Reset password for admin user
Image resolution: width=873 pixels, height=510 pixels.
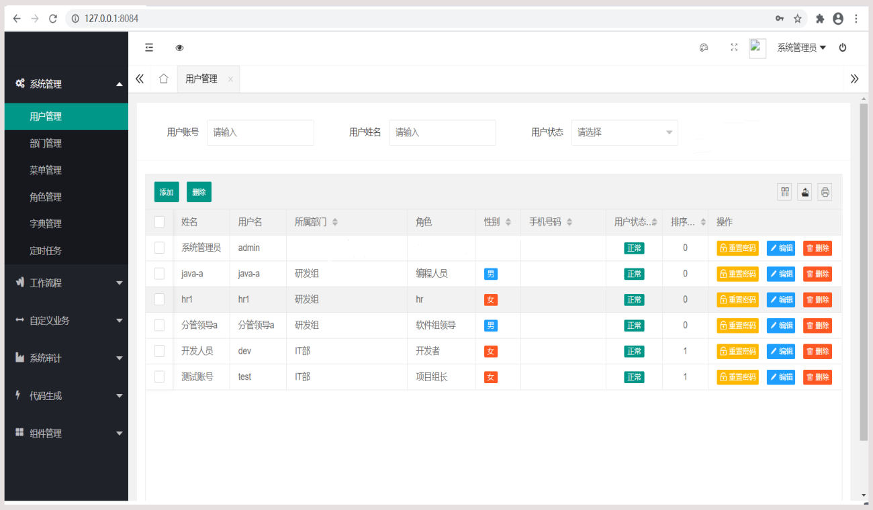737,248
